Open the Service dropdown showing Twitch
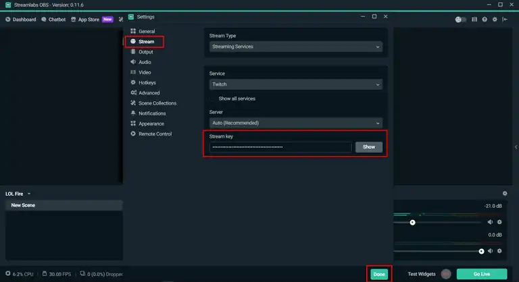The height and width of the screenshot is (282, 519). [x=295, y=84]
